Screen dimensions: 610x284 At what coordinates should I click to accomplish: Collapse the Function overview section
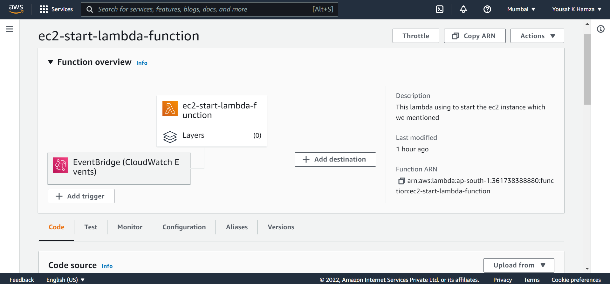(51, 62)
